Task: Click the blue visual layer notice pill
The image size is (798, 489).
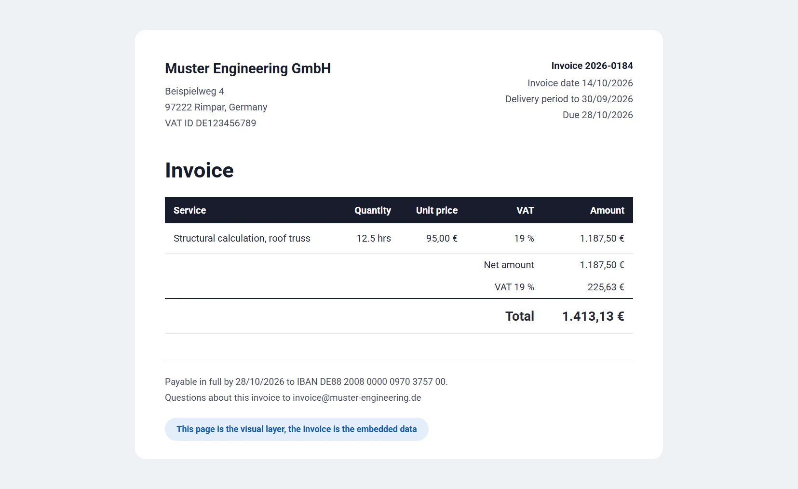Action: coord(297,429)
